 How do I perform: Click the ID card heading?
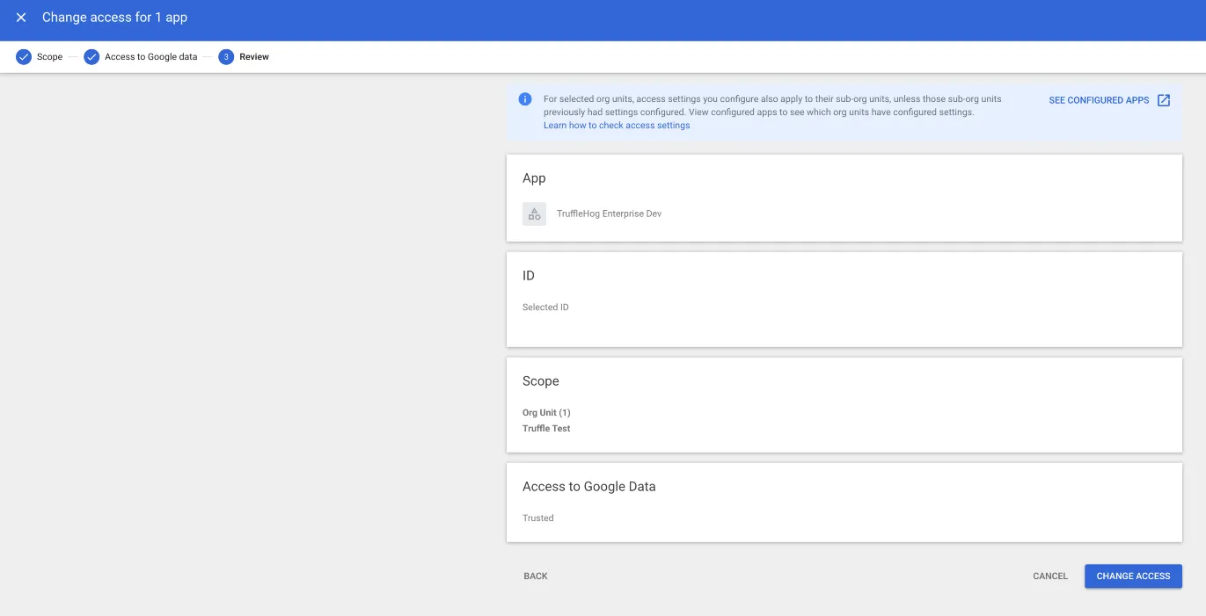point(529,276)
